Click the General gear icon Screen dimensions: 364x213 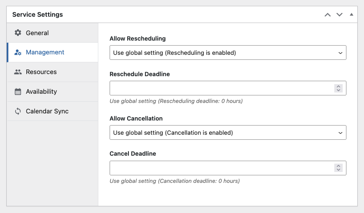(x=18, y=33)
